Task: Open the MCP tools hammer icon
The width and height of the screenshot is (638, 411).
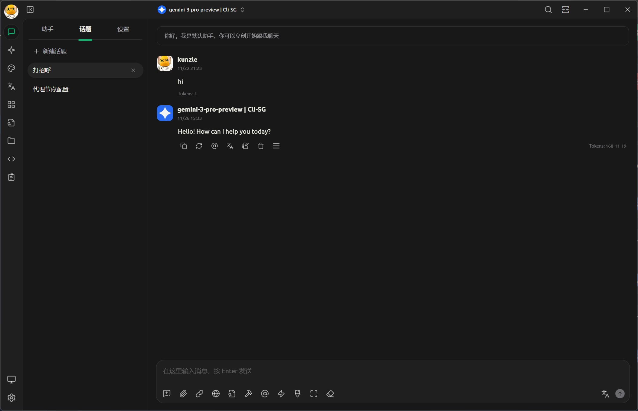Action: pyautogui.click(x=248, y=393)
